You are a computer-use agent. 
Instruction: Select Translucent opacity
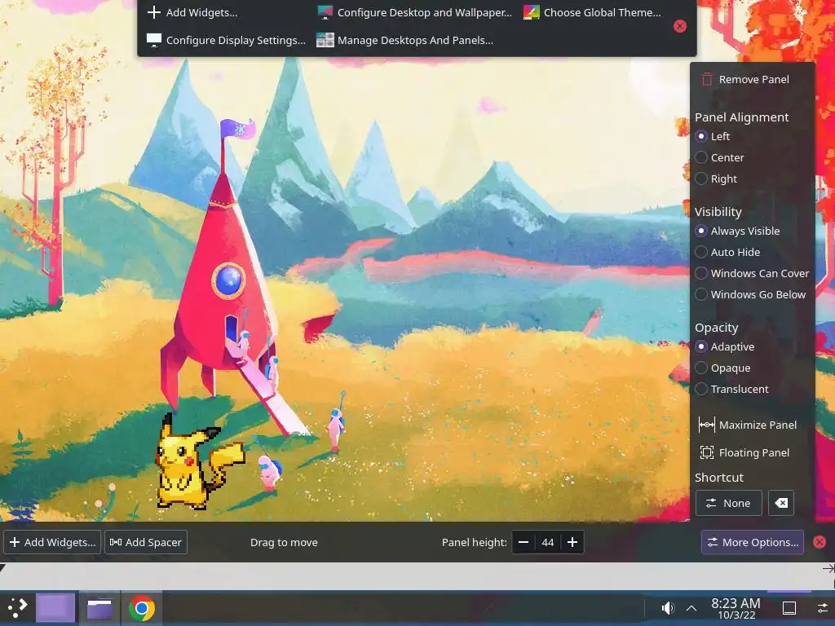click(731, 390)
